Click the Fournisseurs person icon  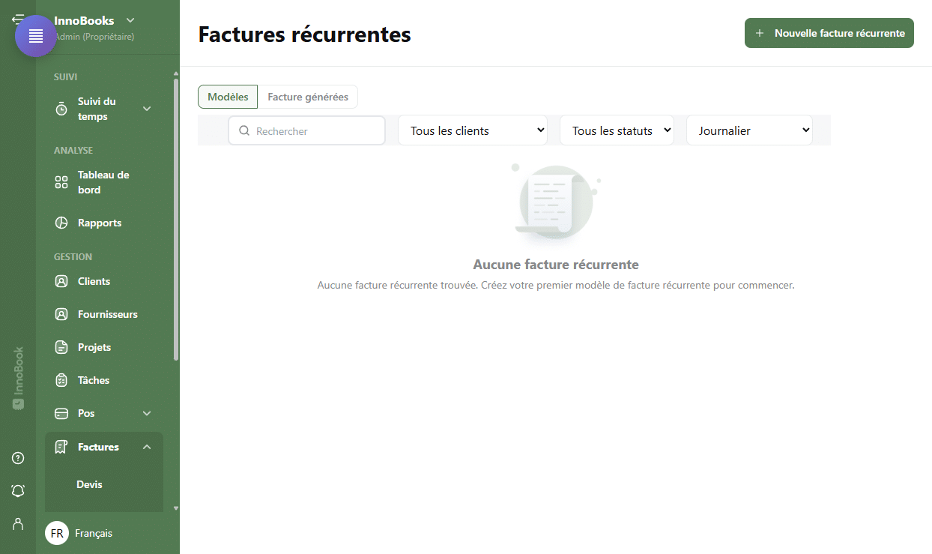pyautogui.click(x=61, y=314)
